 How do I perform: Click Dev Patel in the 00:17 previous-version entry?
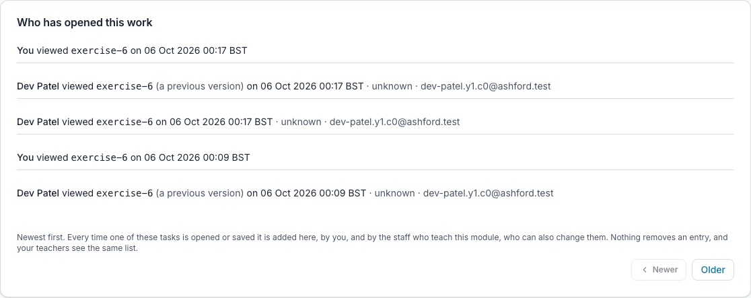pyautogui.click(x=38, y=86)
